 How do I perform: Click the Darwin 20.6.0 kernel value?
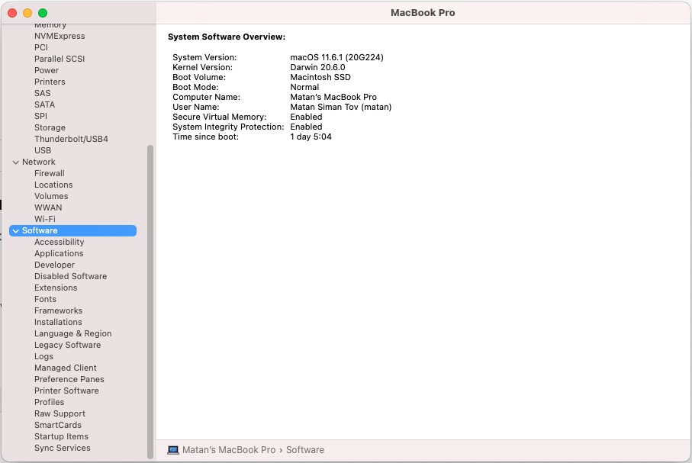click(317, 68)
